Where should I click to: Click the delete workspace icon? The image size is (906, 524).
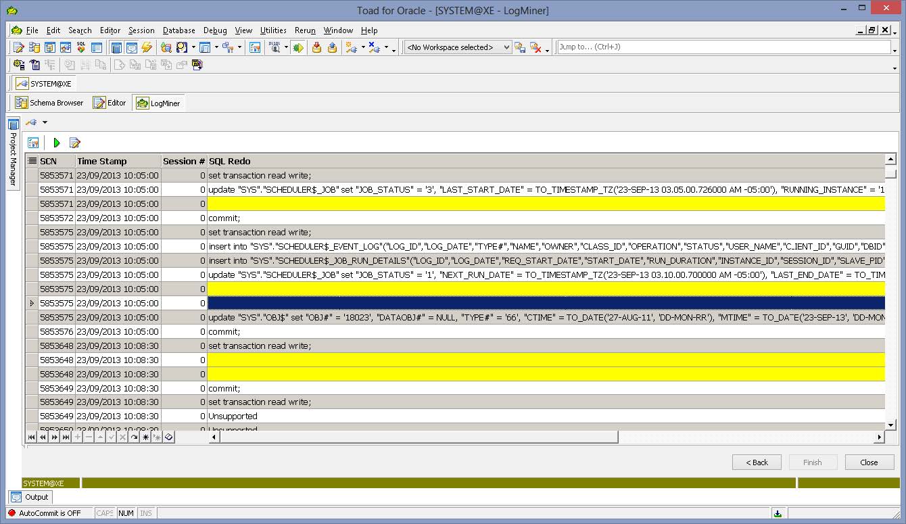pos(535,47)
